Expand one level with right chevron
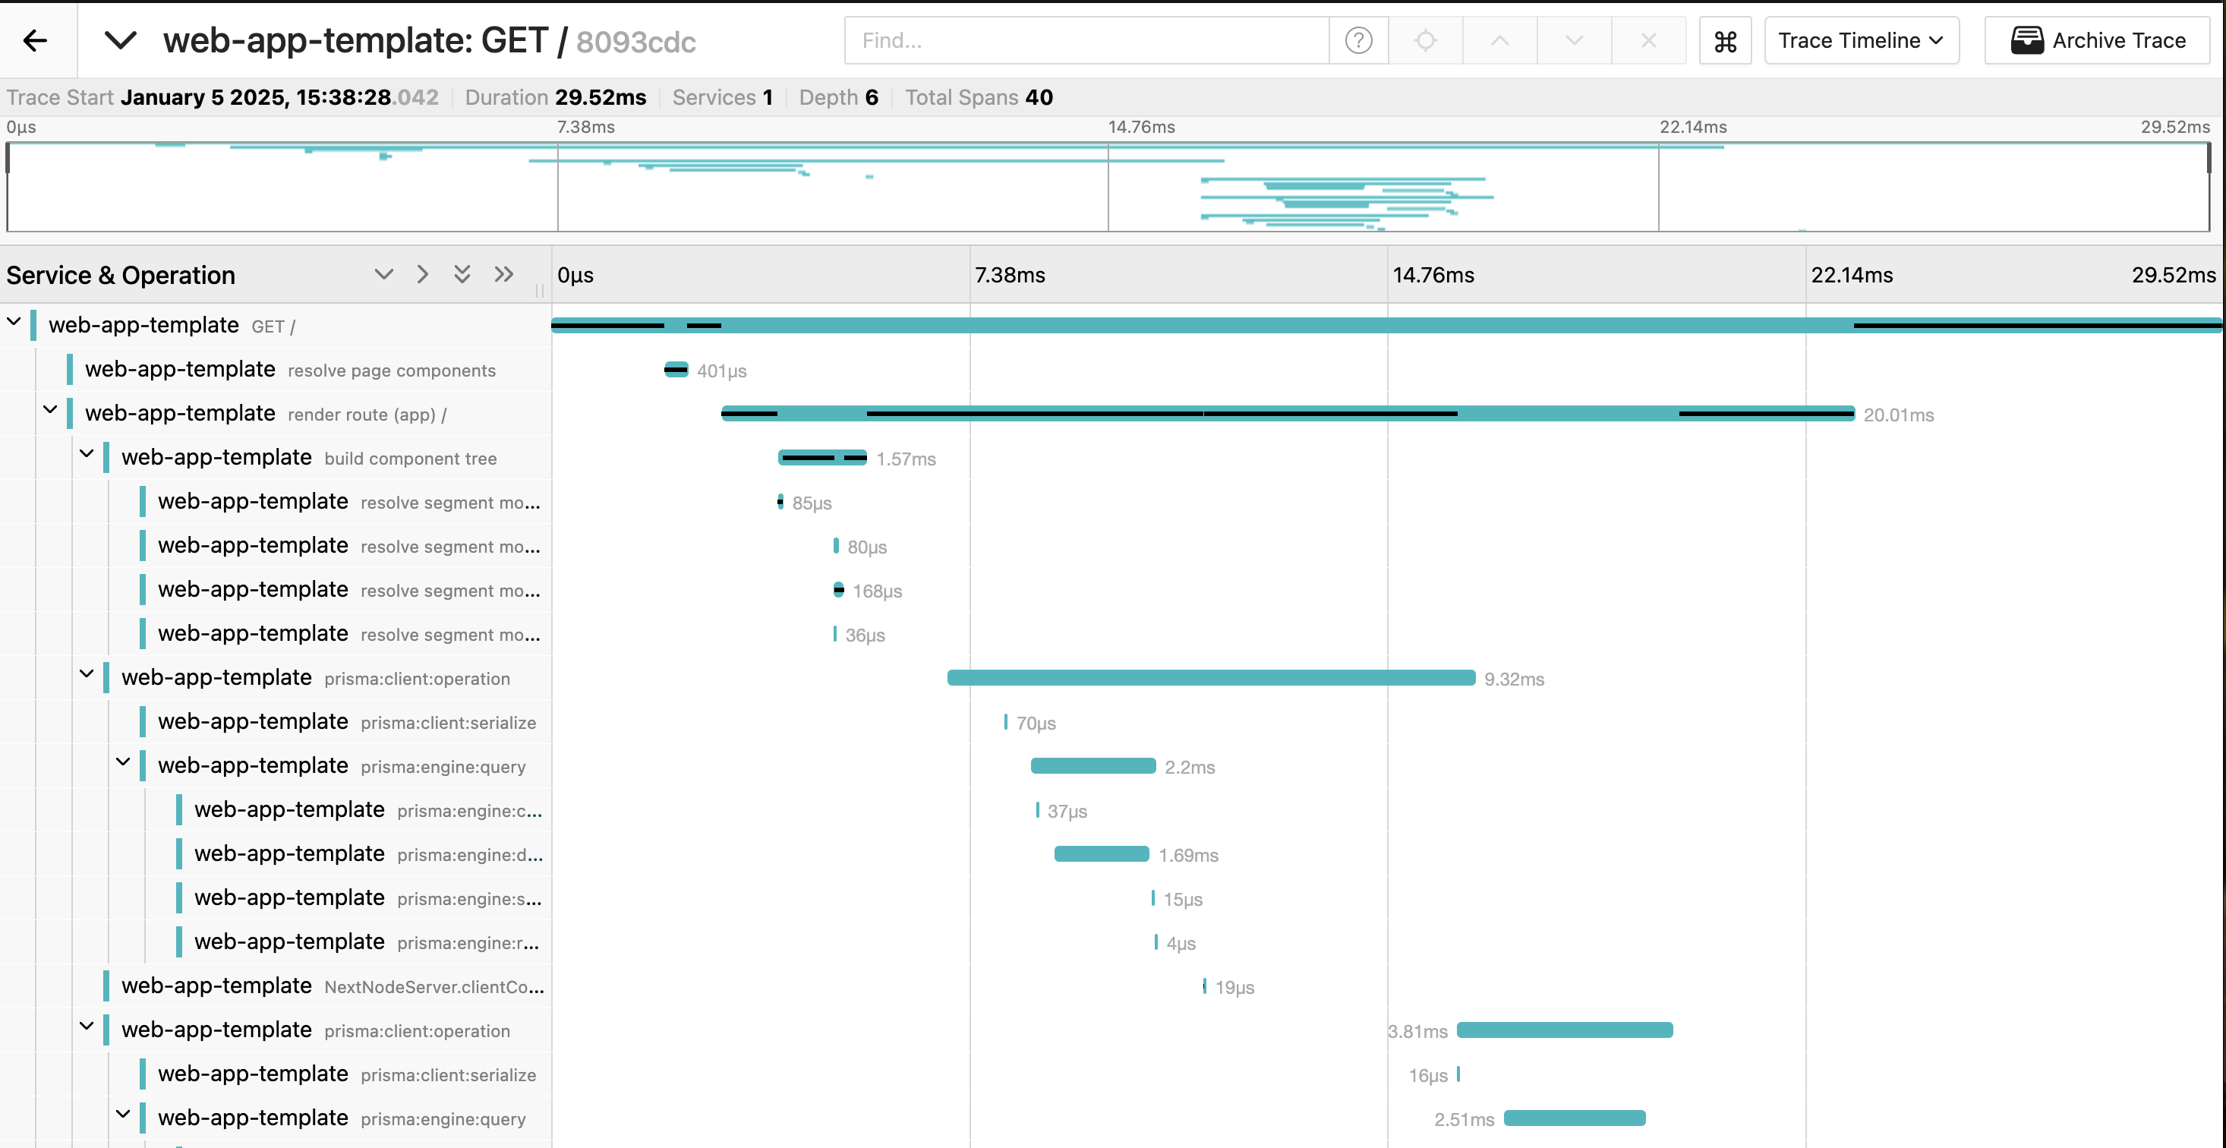 pos(423,275)
